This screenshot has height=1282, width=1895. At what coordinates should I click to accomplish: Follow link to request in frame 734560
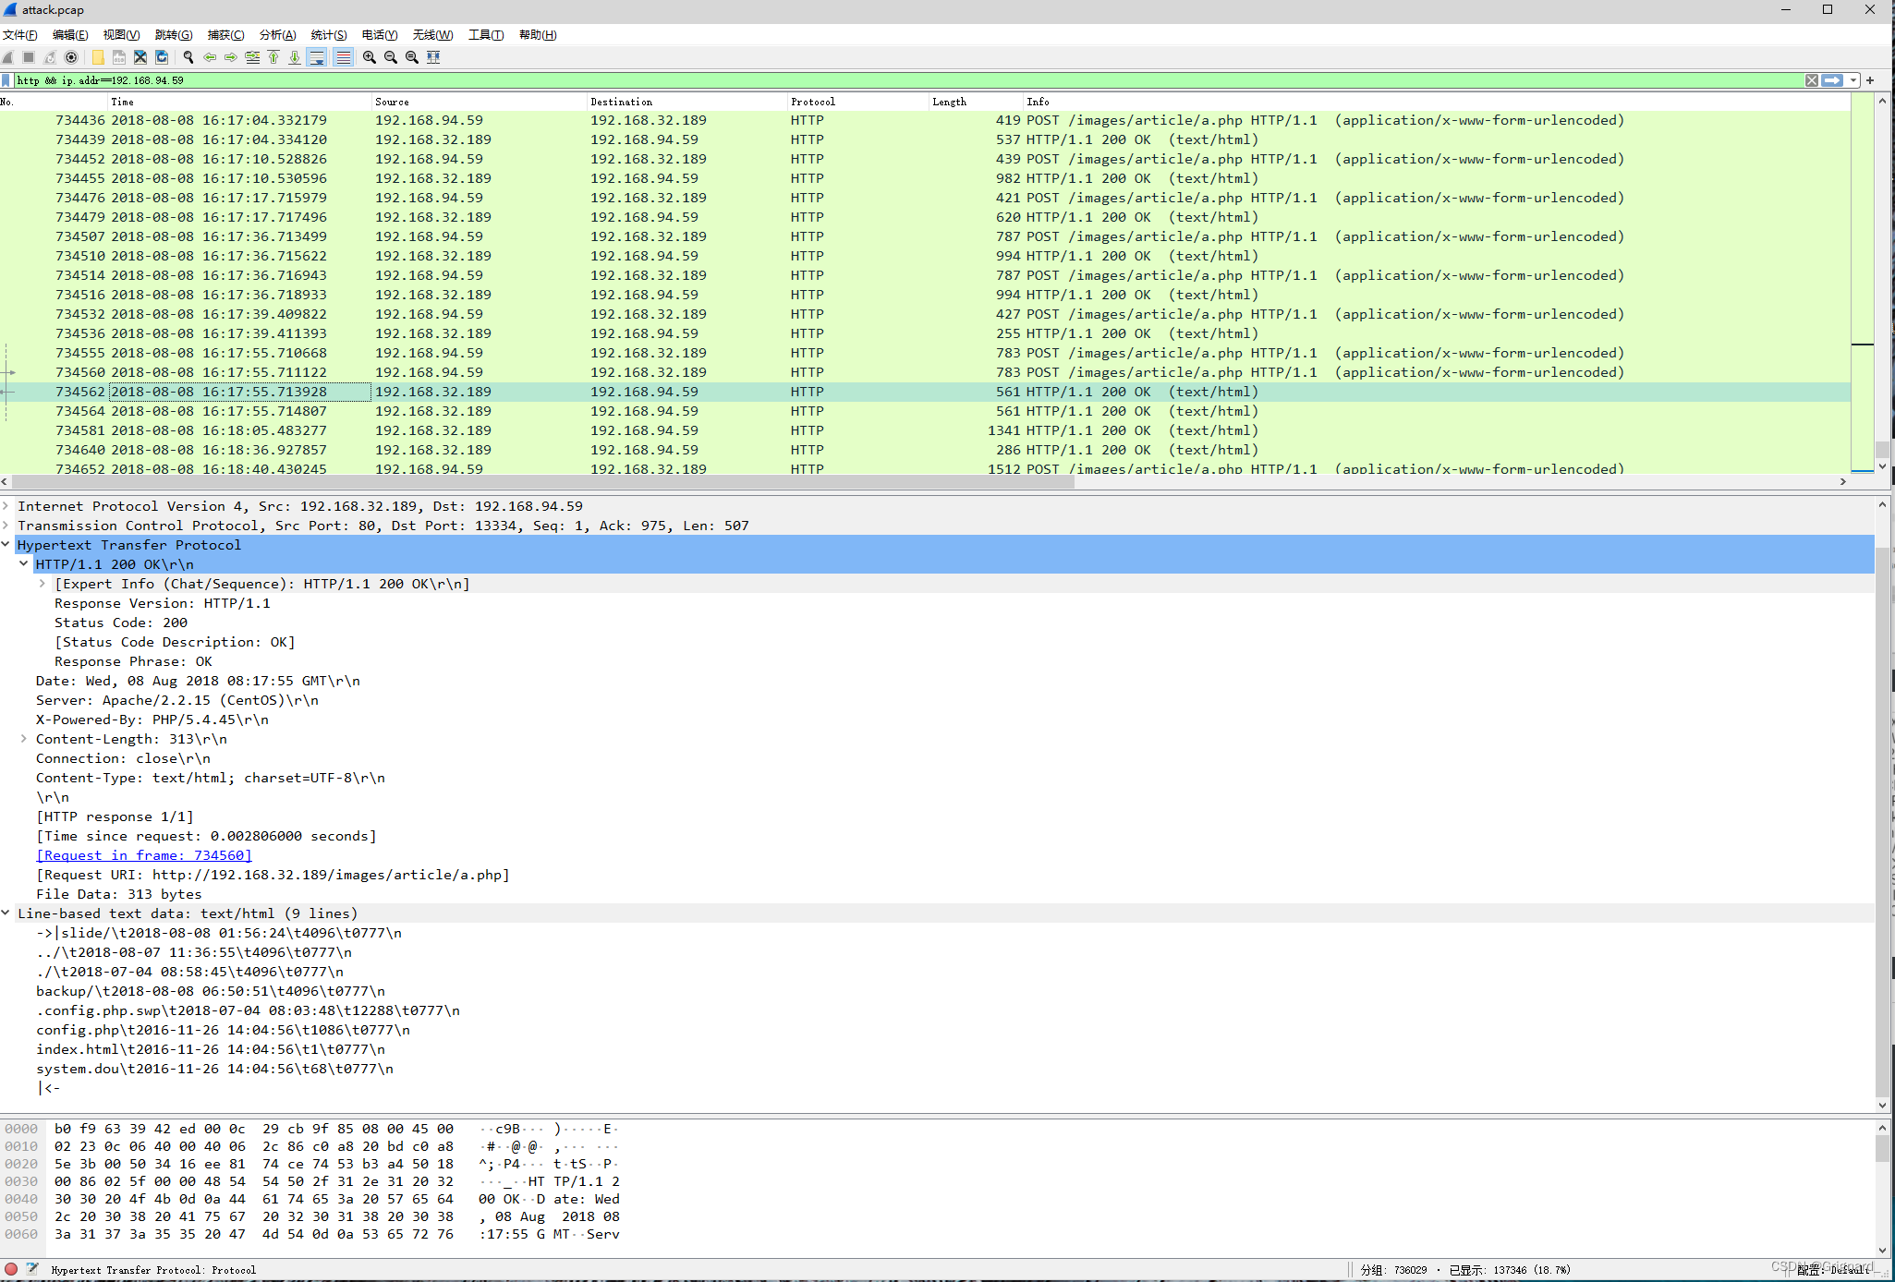tap(144, 855)
